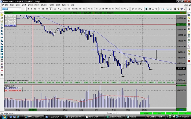191x119 pixels.
Task: Click the up arrow icon in left sidebar
Action: point(2,28)
